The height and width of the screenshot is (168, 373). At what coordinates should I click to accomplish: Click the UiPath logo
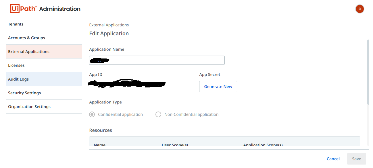click(24, 9)
